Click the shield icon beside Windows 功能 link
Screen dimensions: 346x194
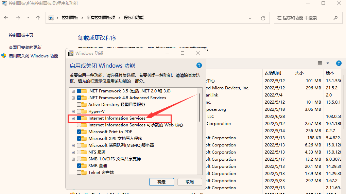(x=4, y=56)
